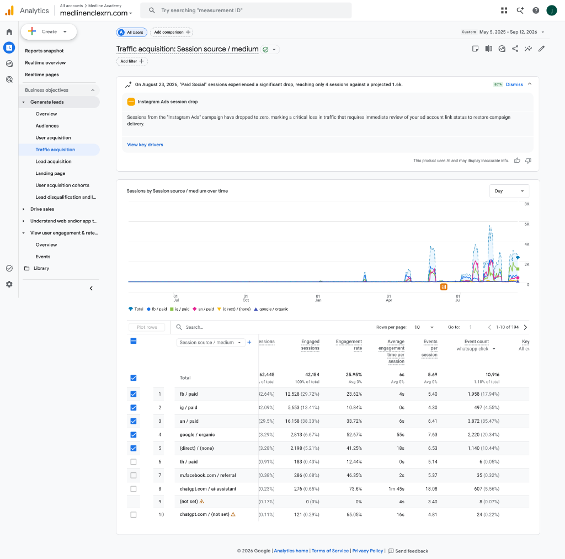The width and height of the screenshot is (565, 559).
Task: Open the Reports icon in left rail
Action: [9, 47]
